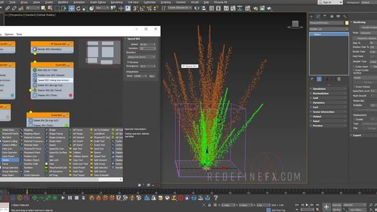Screen dimensions: 377x212
Task: Select Speed 002 operator in Event 003
Action: tap(52, 80)
